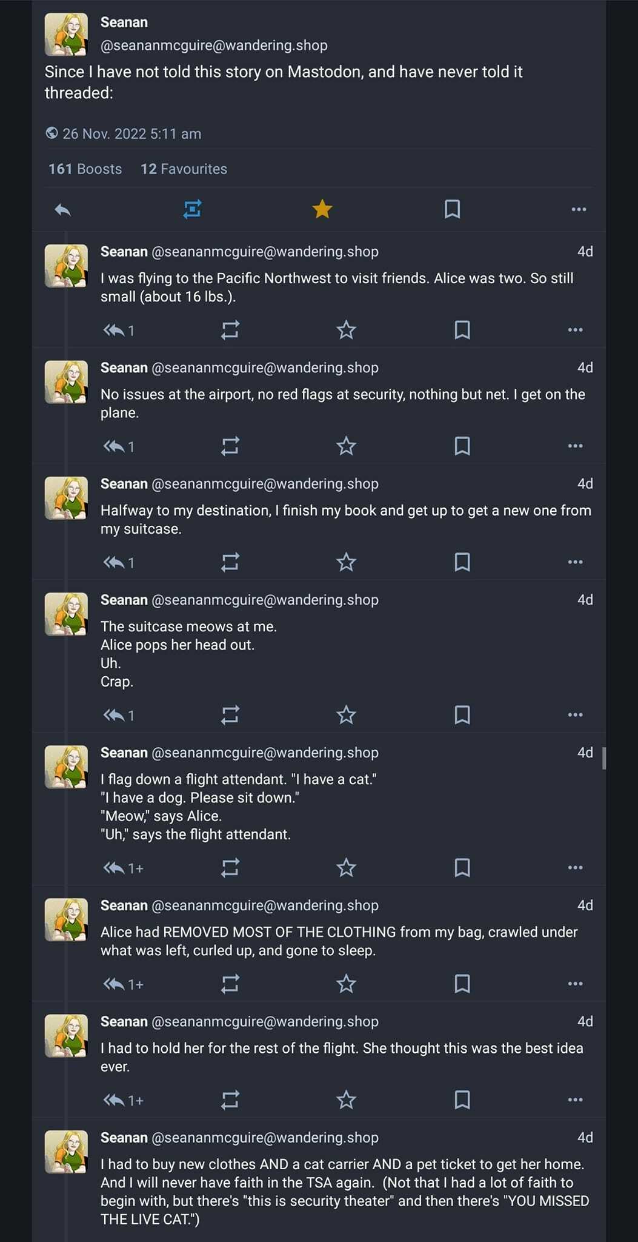Bookmark the main threaded story post
The width and height of the screenshot is (638, 1242).
pos(452,209)
